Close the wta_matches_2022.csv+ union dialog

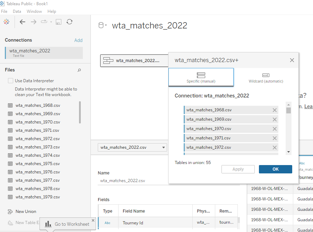(x=292, y=60)
